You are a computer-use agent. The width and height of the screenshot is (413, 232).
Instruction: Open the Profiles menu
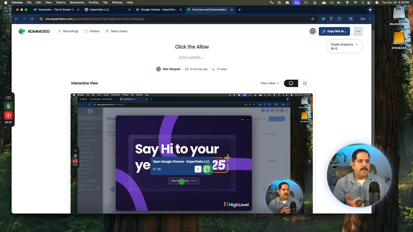pos(93,2)
